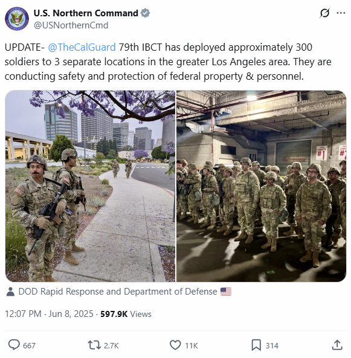Screen dimensions: 351x358
Task: Open the @TheCalGuard mention link
Action: (82, 48)
